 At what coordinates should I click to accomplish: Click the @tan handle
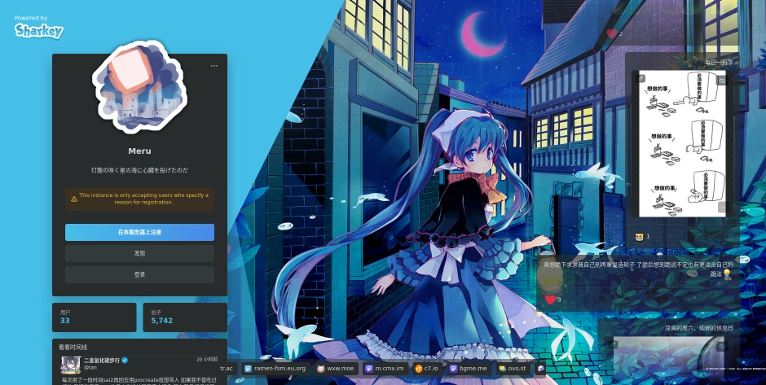[90, 367]
